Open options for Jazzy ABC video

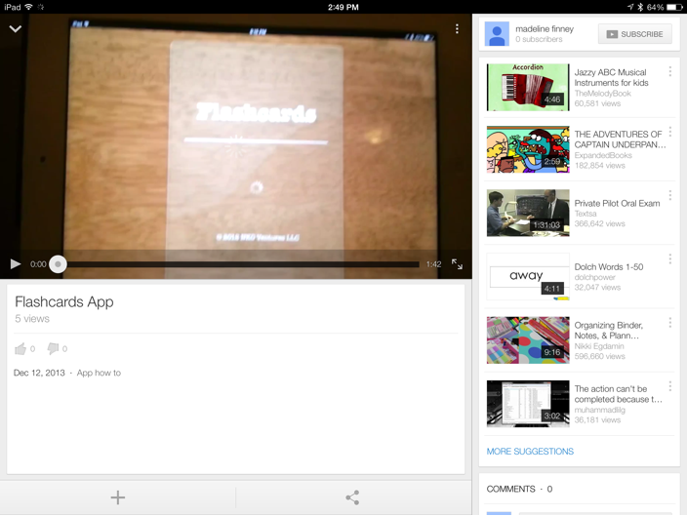670,72
